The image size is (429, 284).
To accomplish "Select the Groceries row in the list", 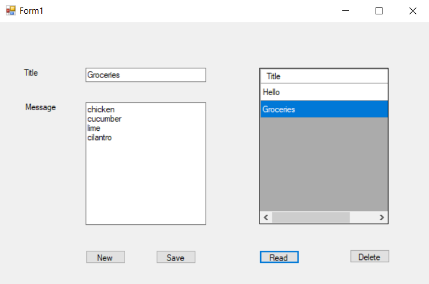I will [324, 109].
